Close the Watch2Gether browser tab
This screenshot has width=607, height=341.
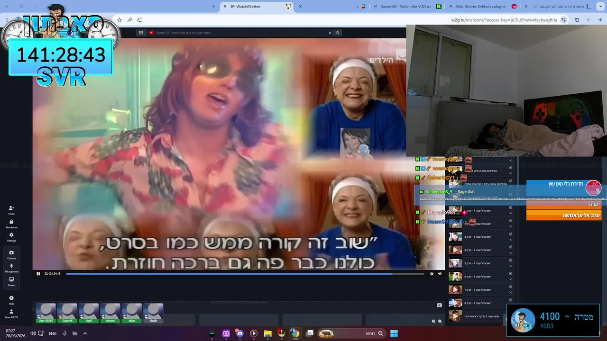(x=225, y=6)
